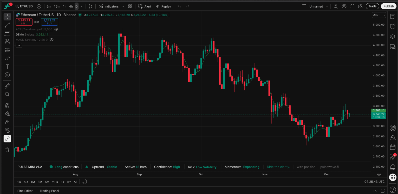
Task: Open the forecasting and position tools
Action: coord(7,50)
